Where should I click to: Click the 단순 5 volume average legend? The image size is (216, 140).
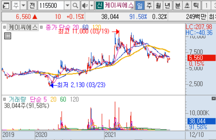click(x=38, y=99)
